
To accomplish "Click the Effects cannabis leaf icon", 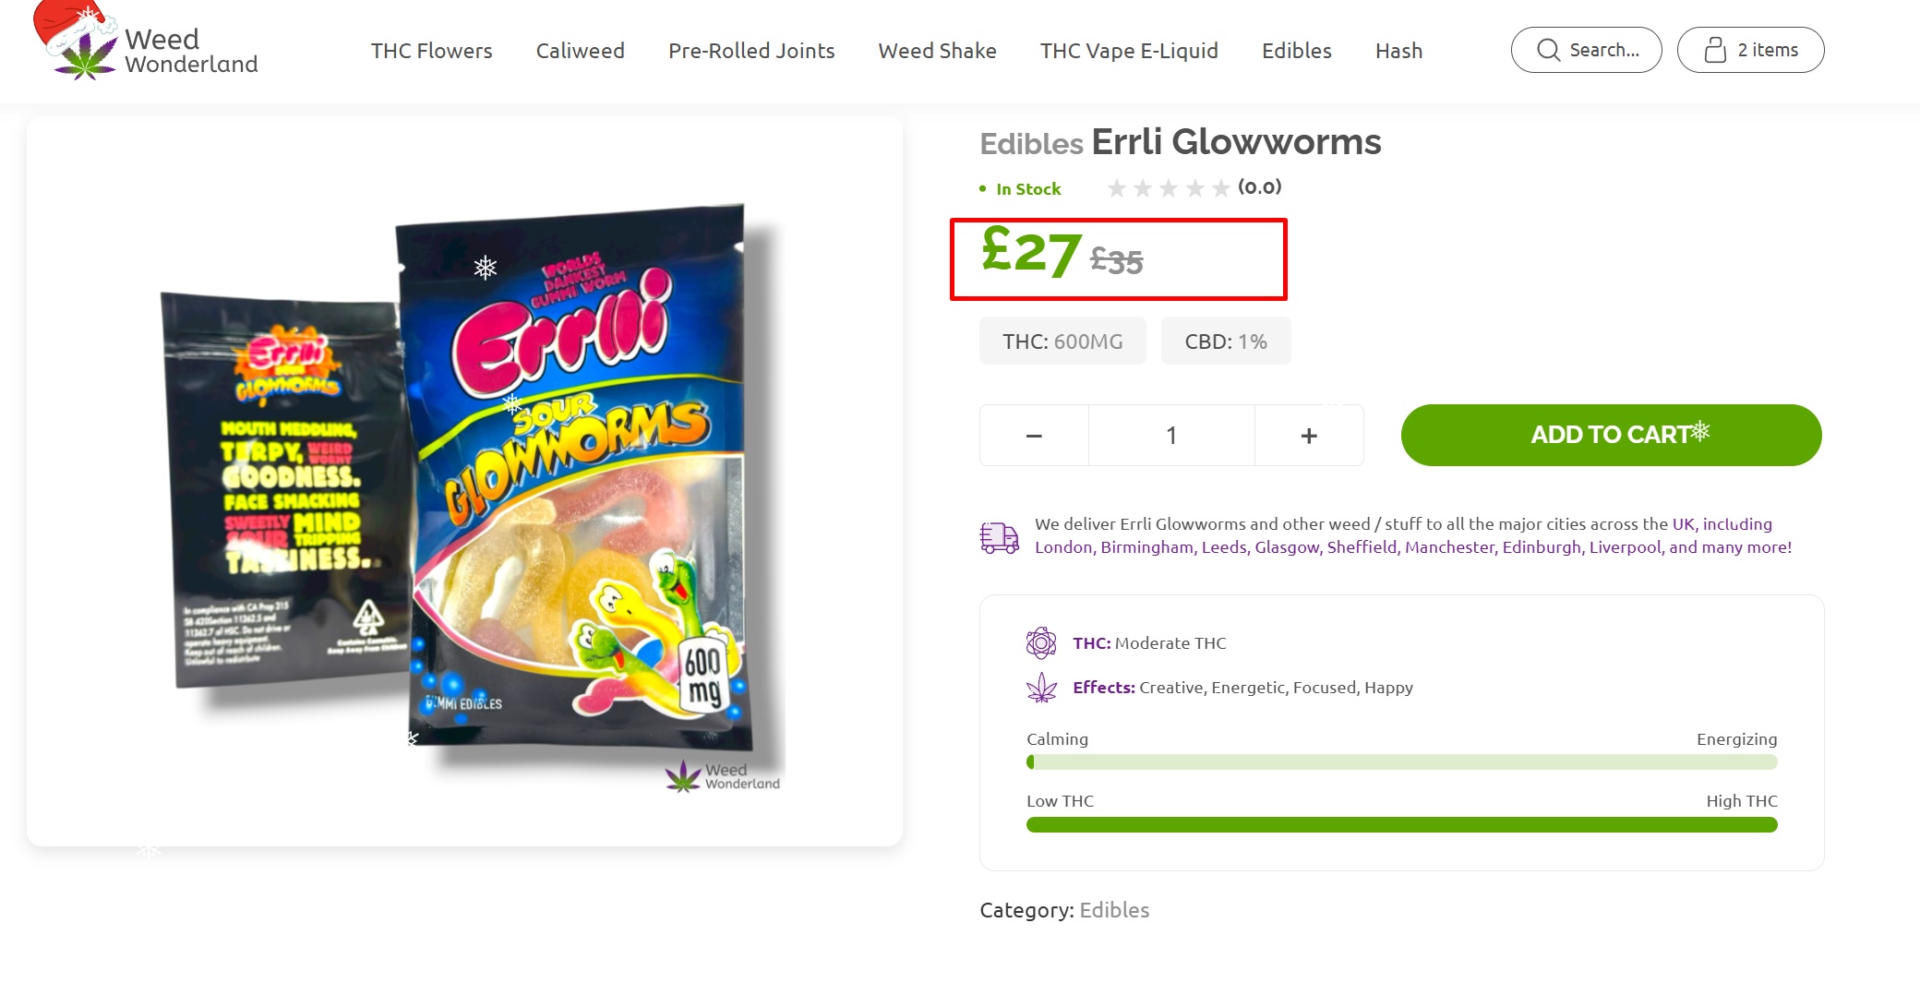I will [x=1041, y=688].
